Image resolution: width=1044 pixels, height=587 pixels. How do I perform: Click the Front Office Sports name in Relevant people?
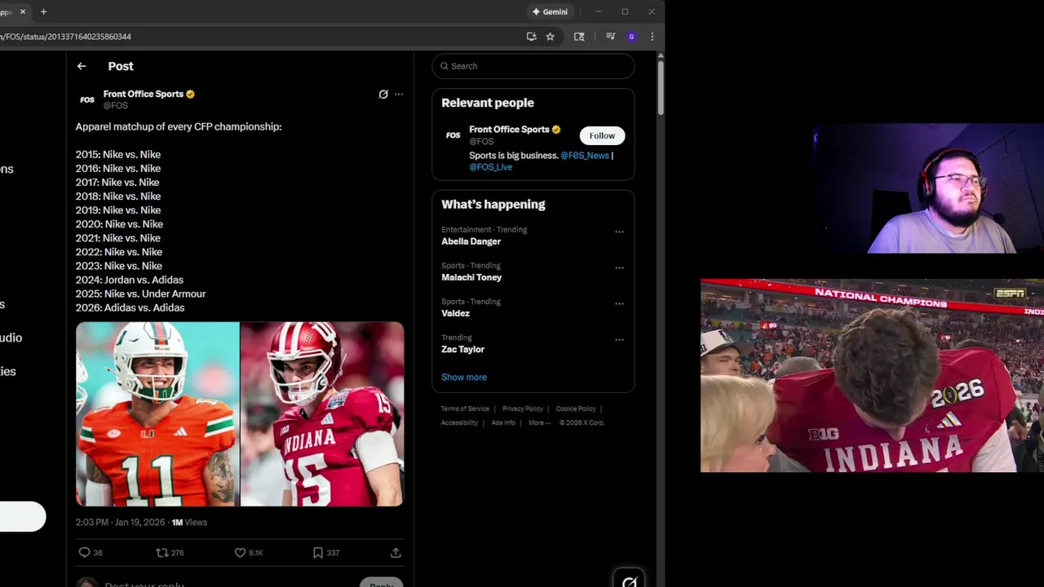point(509,130)
